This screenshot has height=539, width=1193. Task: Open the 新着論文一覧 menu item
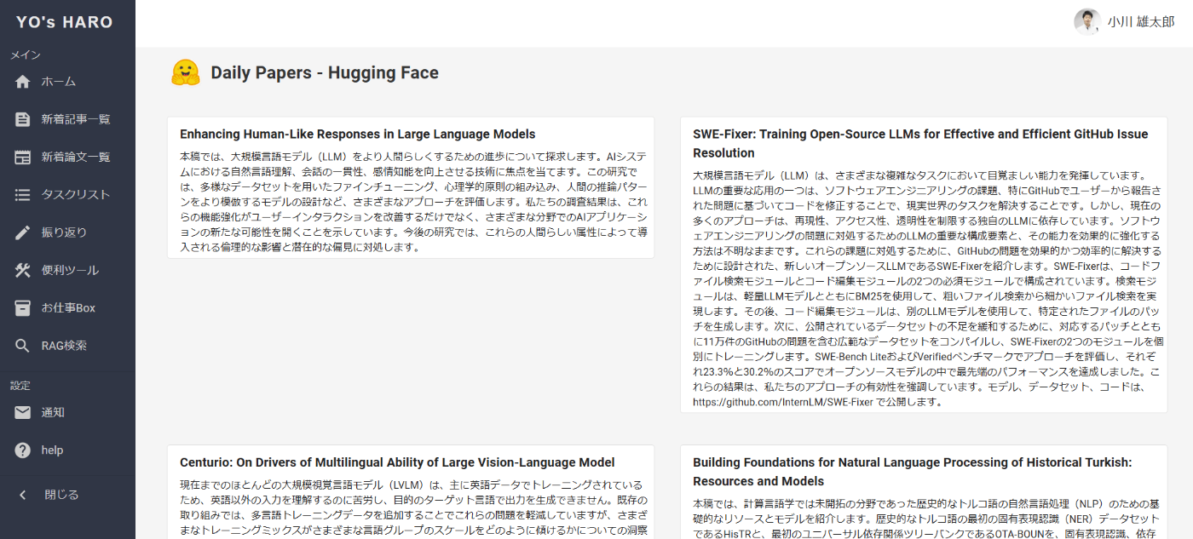(x=76, y=158)
